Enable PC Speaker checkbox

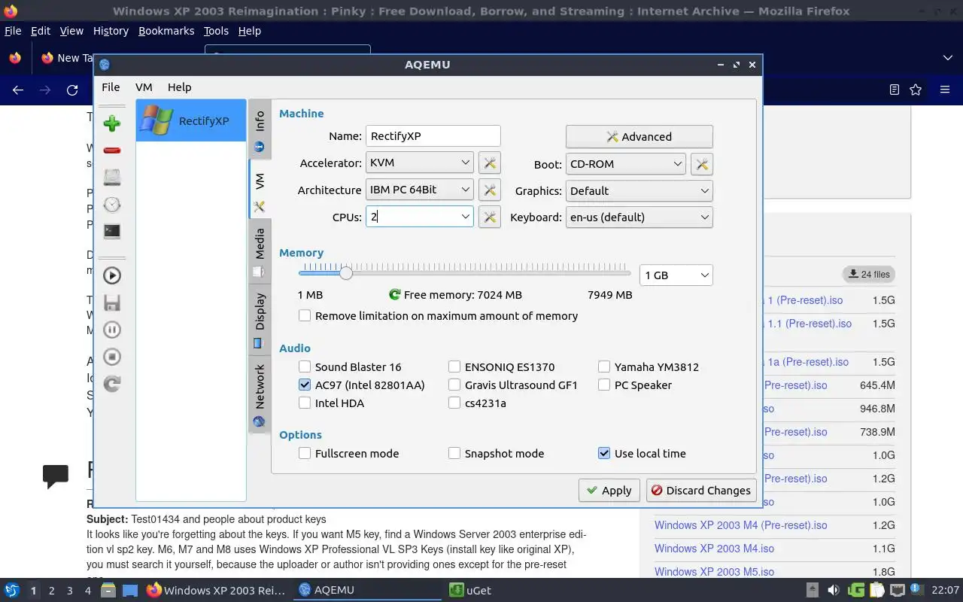click(x=604, y=385)
